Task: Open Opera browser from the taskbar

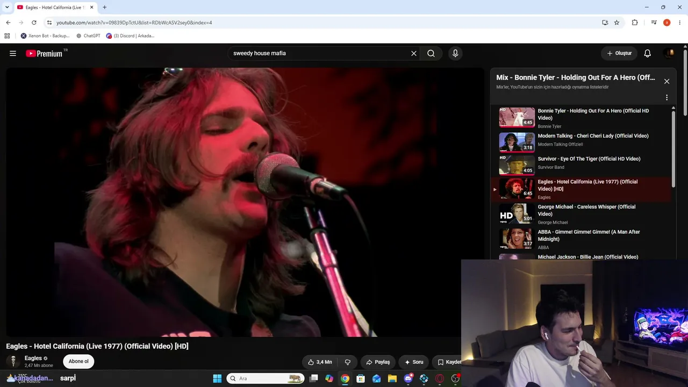Action: pyautogui.click(x=440, y=378)
